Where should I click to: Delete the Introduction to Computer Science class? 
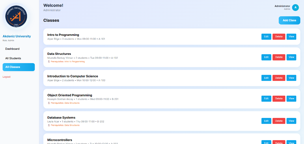[279, 78]
